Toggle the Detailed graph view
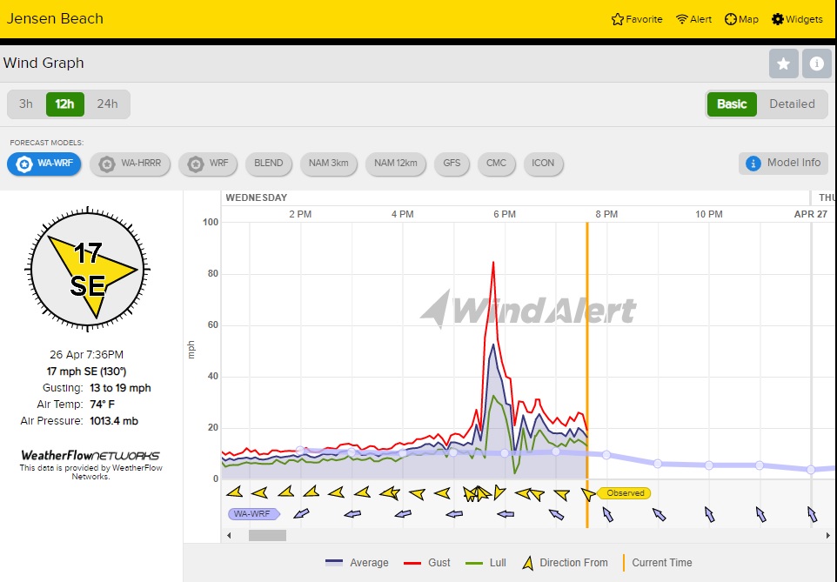Image resolution: width=837 pixels, height=582 pixels. coord(792,104)
